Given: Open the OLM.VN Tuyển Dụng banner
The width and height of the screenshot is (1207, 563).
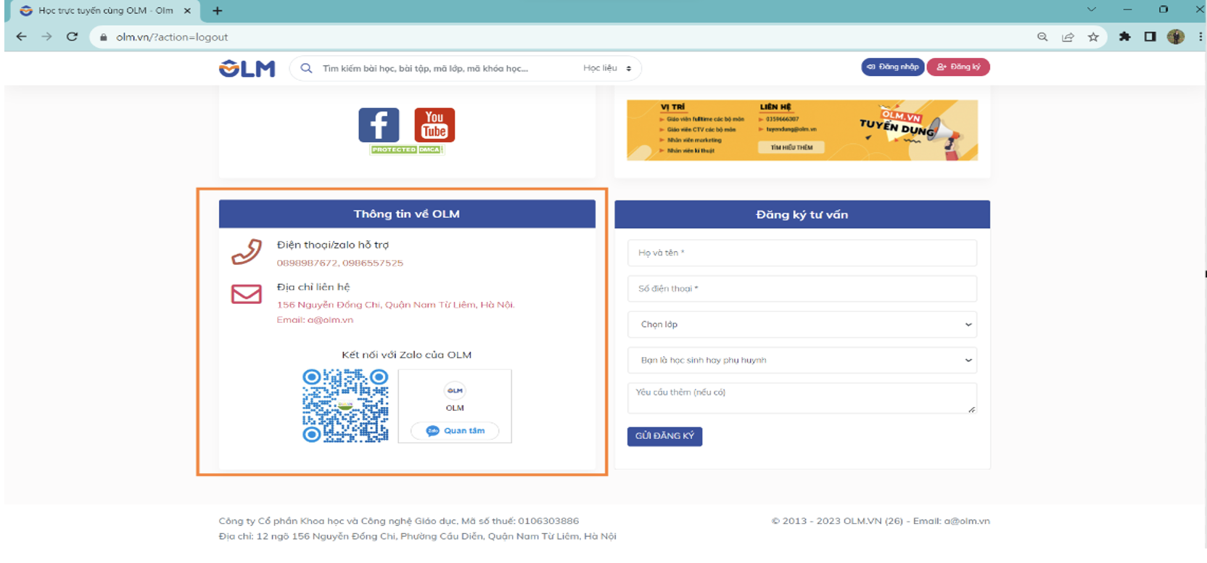Looking at the screenshot, I should coord(802,130).
